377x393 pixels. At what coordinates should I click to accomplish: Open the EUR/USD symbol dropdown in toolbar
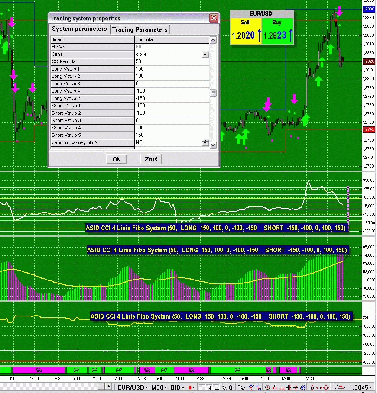click(132, 387)
